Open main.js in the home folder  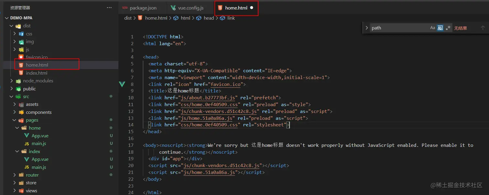point(39,144)
